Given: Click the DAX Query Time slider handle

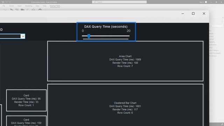Looking at the screenshot, I should [x=89, y=36].
